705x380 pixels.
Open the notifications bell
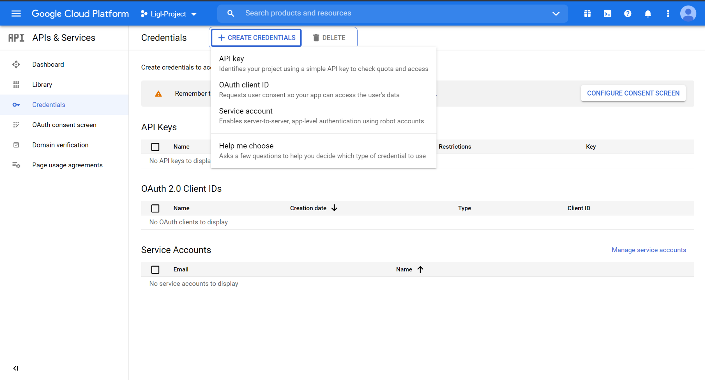648,13
